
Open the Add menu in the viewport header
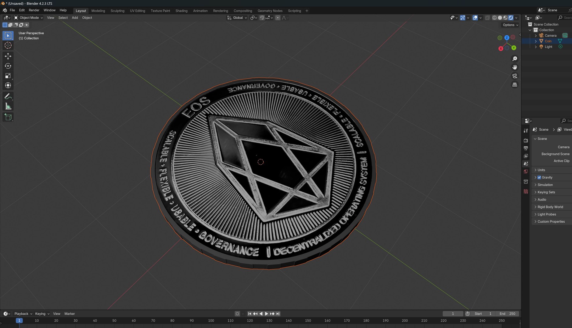point(75,18)
